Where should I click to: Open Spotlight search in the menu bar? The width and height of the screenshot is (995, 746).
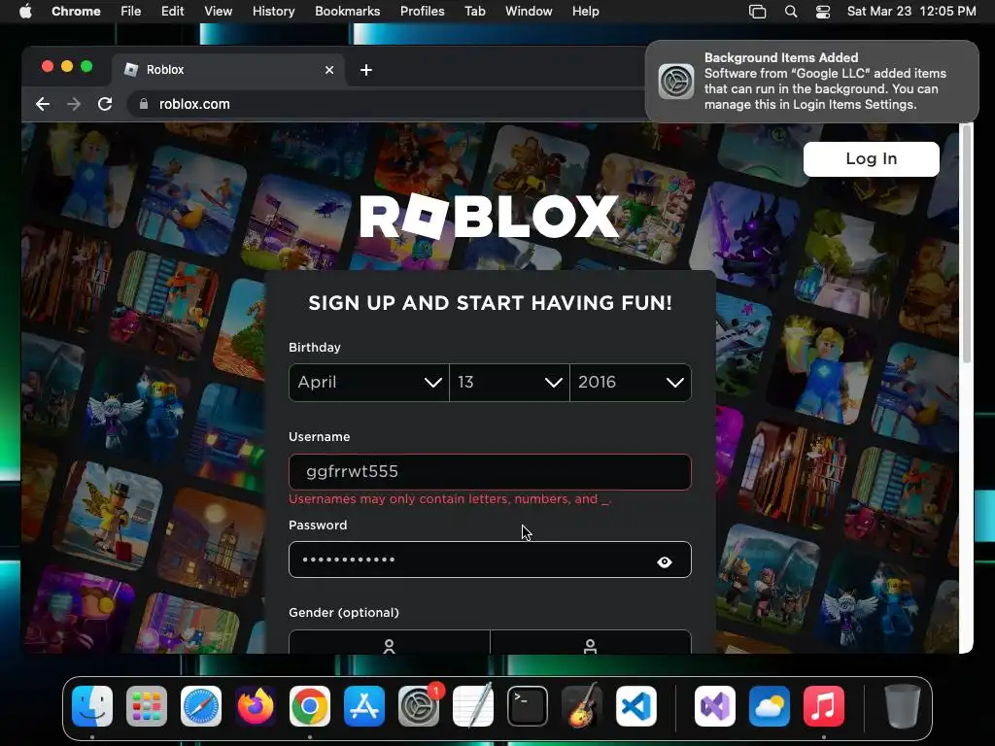click(x=791, y=12)
